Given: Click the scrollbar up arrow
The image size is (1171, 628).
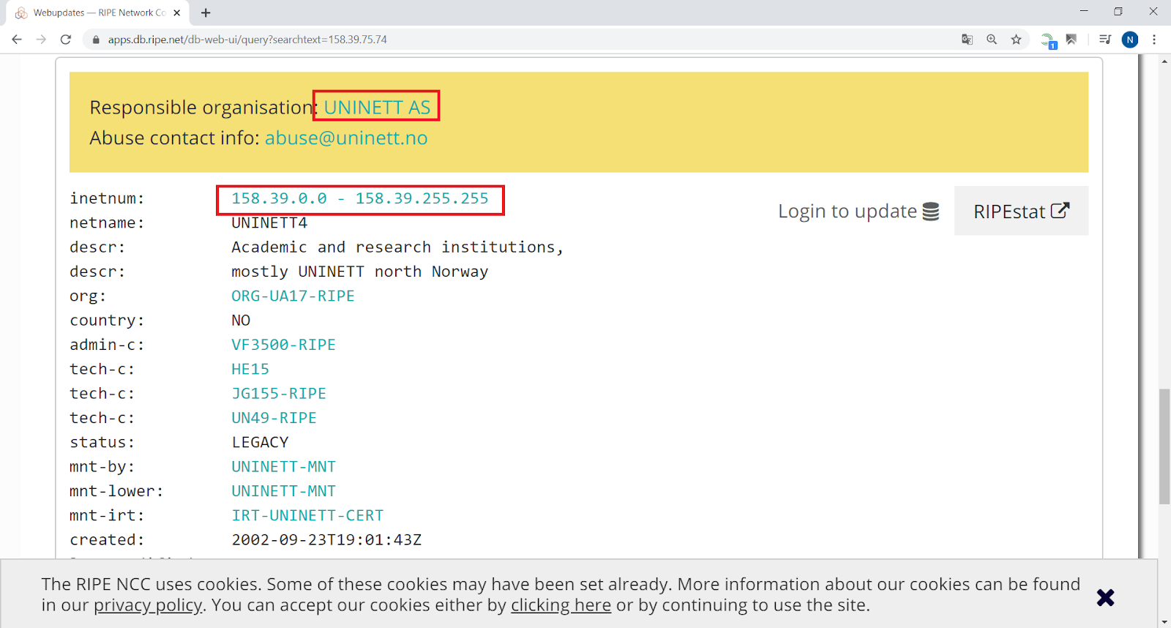Looking at the screenshot, I should pyautogui.click(x=1164, y=61).
